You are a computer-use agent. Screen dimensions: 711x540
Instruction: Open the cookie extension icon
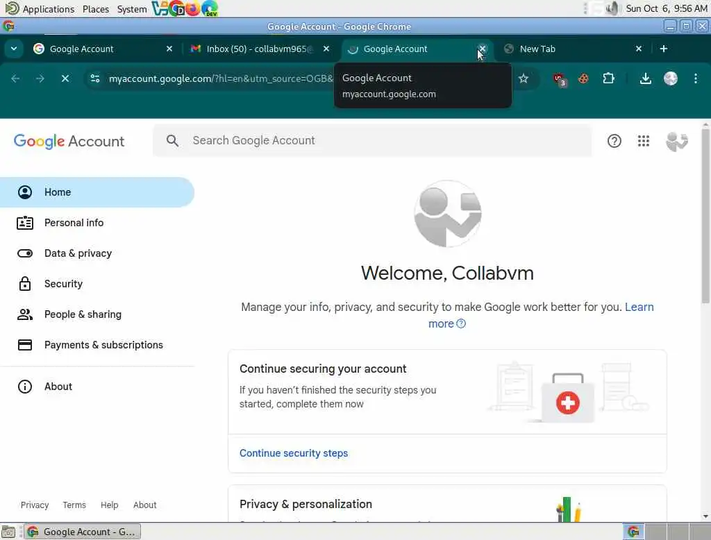(x=583, y=78)
